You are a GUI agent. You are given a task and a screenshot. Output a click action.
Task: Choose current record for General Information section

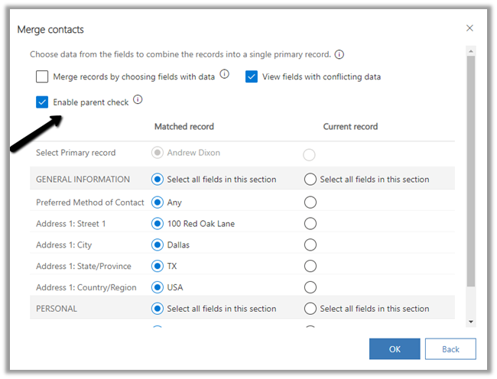coord(310,180)
